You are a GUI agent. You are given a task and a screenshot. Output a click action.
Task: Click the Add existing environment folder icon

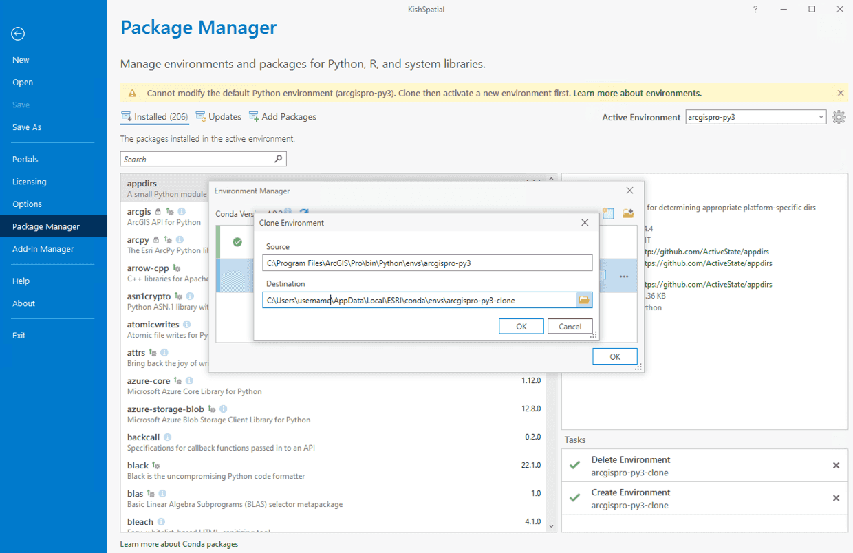click(x=628, y=214)
